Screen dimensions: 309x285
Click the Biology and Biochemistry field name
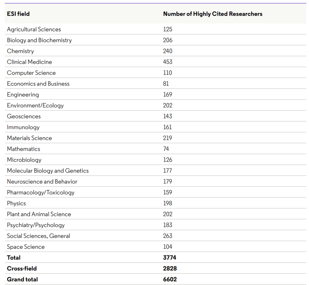point(39,40)
